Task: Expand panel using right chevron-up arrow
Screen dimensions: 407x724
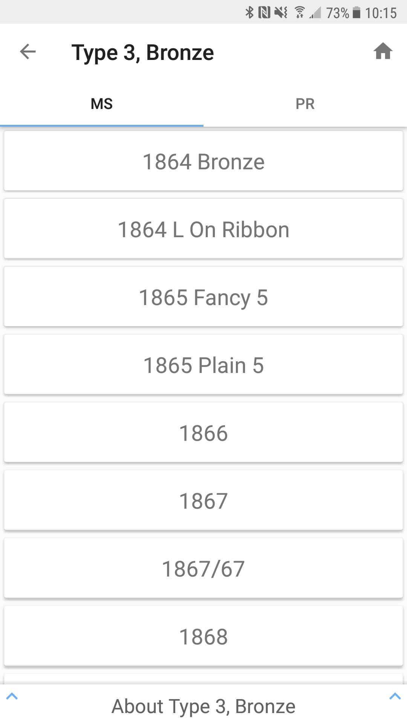Action: pyautogui.click(x=395, y=696)
